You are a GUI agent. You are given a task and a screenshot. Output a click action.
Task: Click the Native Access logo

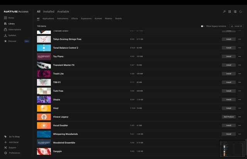click(x=16, y=12)
